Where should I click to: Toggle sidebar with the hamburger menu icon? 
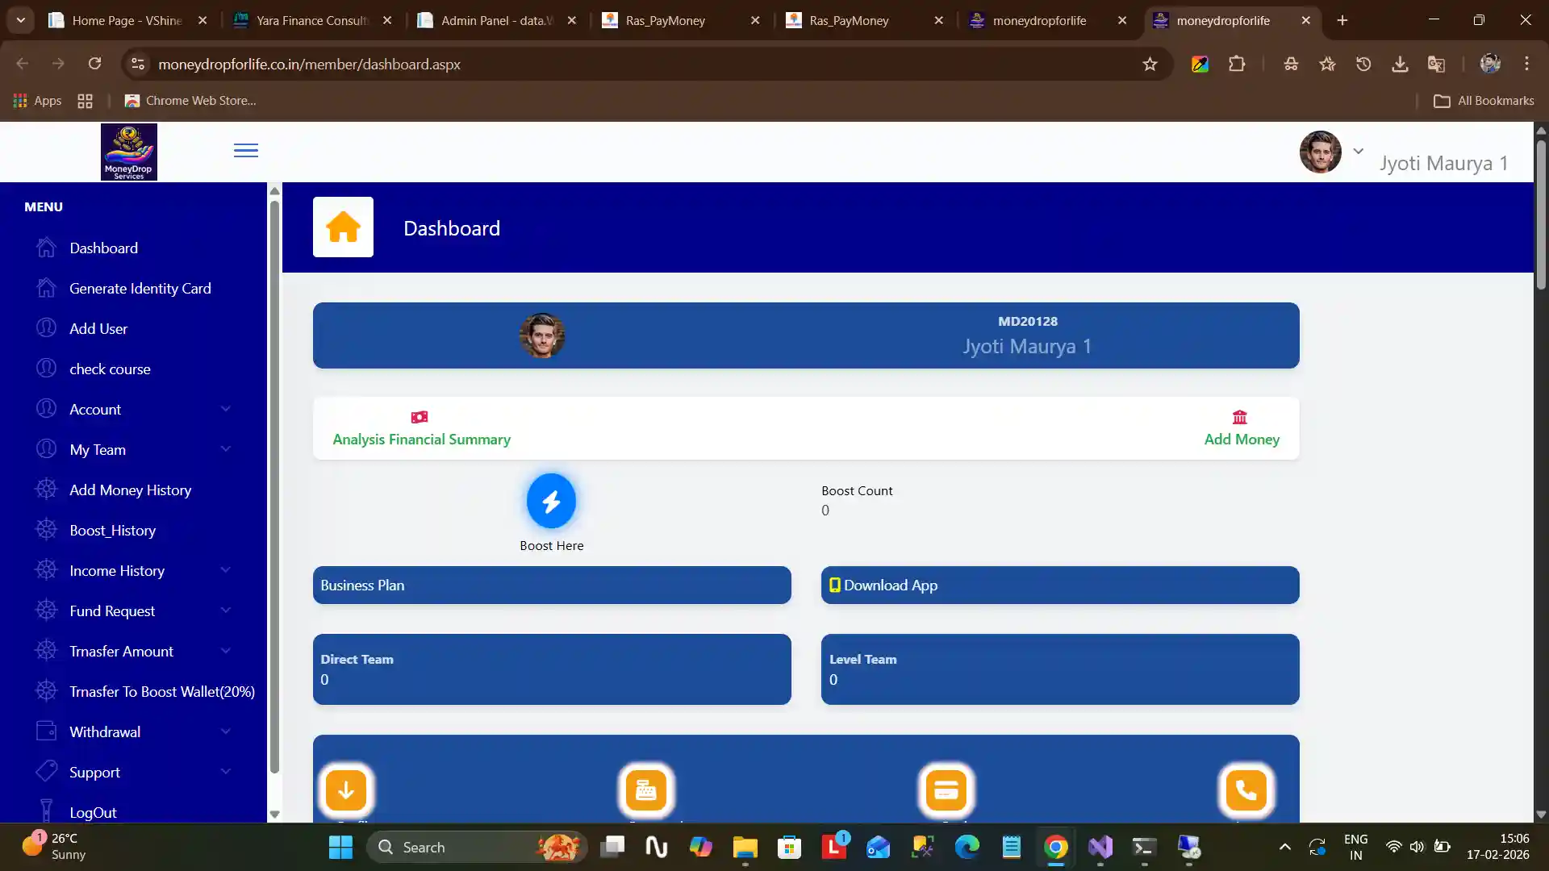click(246, 151)
